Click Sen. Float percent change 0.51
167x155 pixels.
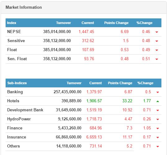[x=146, y=59]
